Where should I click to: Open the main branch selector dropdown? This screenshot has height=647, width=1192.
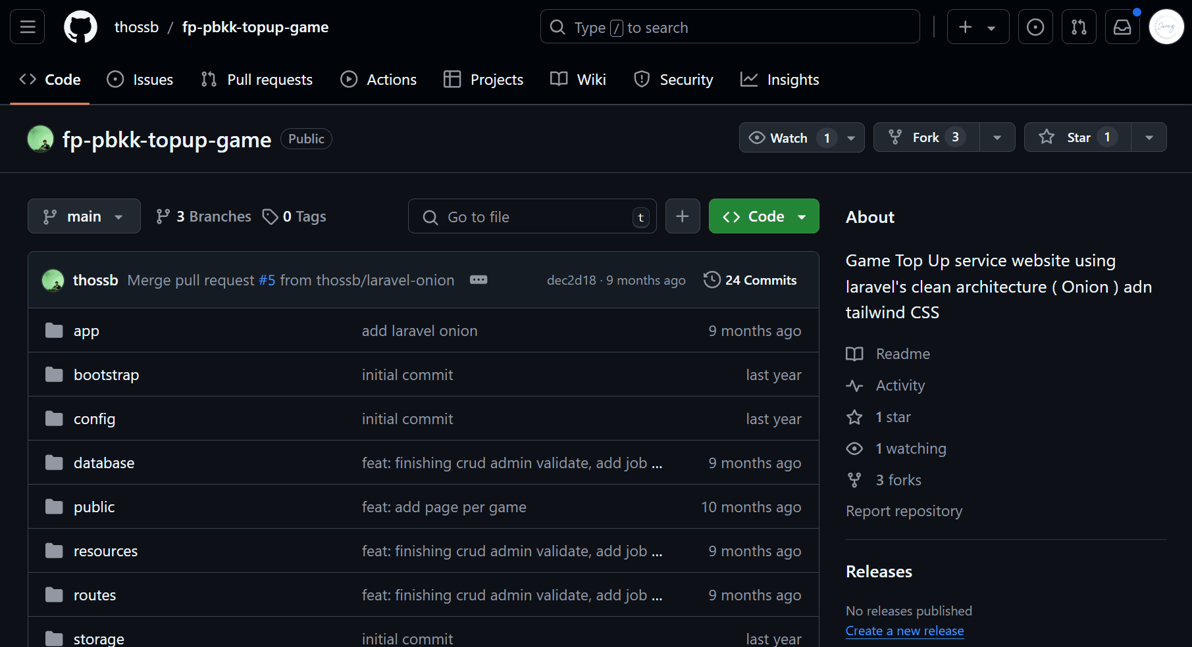coord(84,216)
